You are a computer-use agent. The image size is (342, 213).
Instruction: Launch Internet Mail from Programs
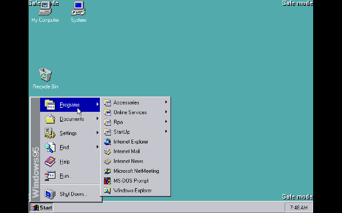pyautogui.click(x=136, y=151)
